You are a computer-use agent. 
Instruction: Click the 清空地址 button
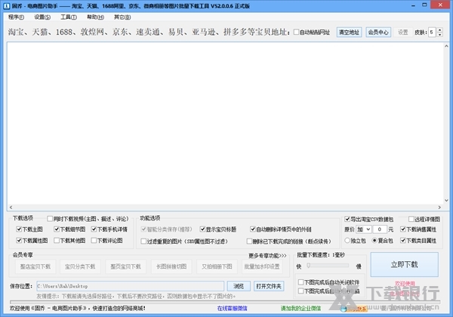tap(349, 32)
